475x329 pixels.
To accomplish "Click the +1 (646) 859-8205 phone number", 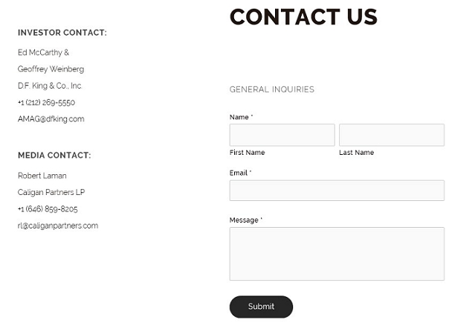I will 48,209.
